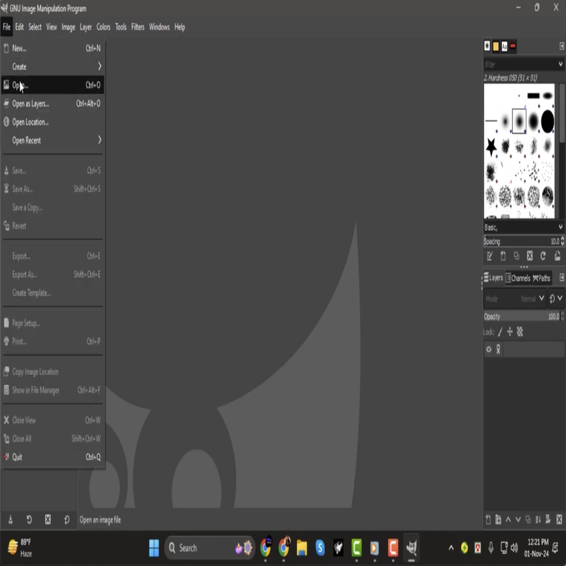Click the raise layer up arrow icon

tap(508, 520)
